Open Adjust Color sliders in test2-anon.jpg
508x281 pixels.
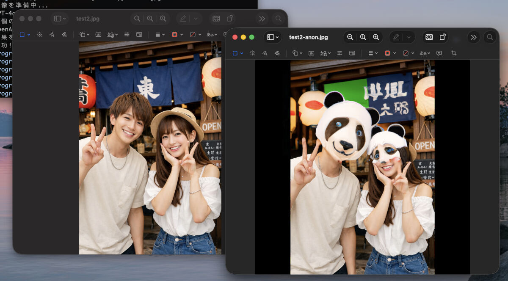tap(340, 53)
